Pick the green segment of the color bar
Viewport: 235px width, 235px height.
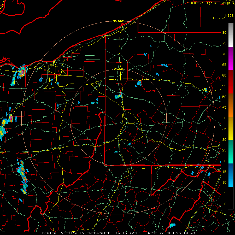[231, 152]
